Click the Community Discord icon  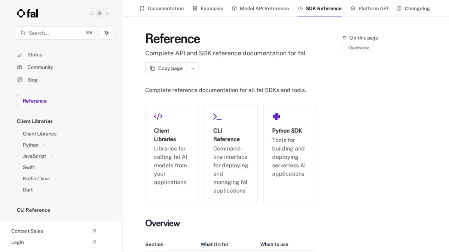pos(20,67)
